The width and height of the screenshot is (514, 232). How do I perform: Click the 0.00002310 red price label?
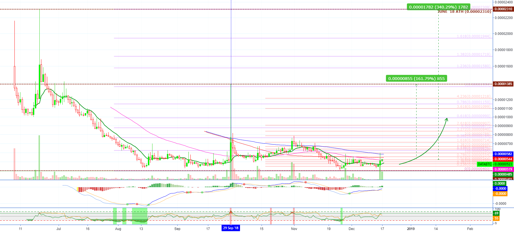pos(503,9)
